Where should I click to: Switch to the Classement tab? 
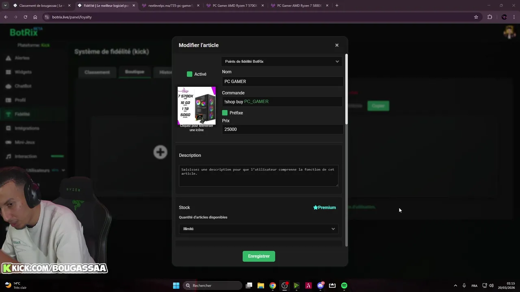pyautogui.click(x=97, y=72)
